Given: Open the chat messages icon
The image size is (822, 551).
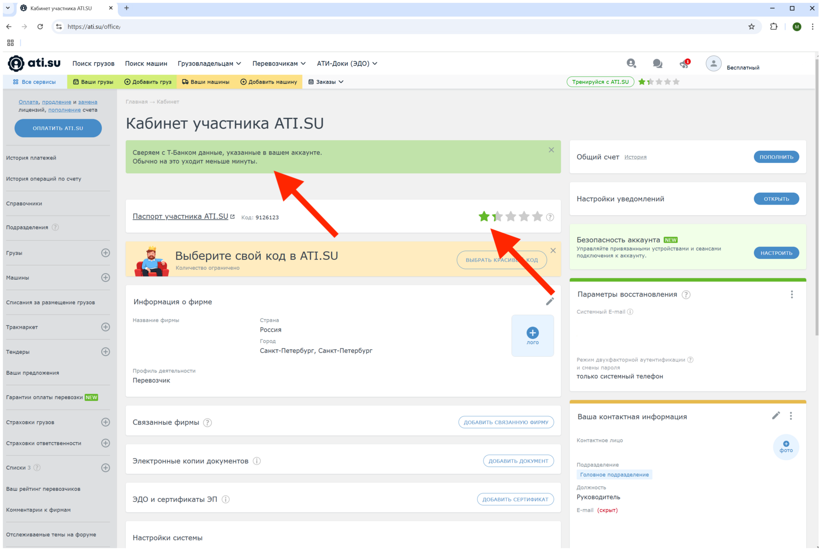Looking at the screenshot, I should click(657, 64).
